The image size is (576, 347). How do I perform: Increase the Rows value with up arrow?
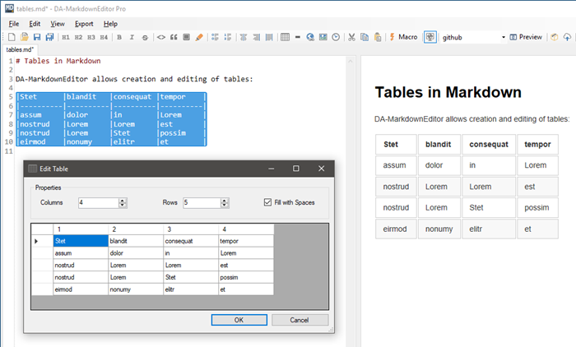pyautogui.click(x=225, y=201)
